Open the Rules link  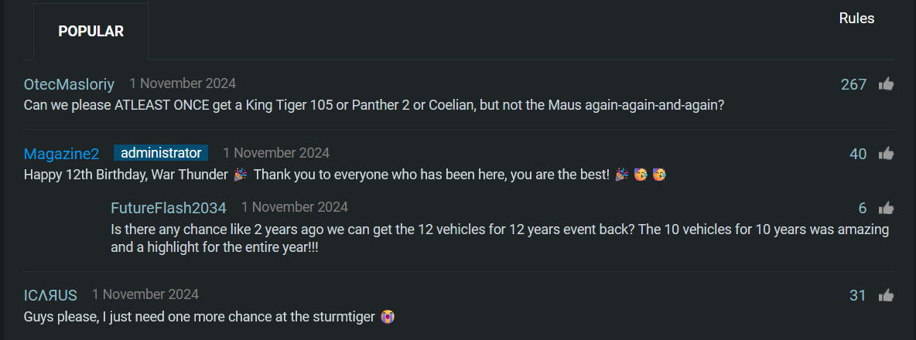(x=856, y=19)
